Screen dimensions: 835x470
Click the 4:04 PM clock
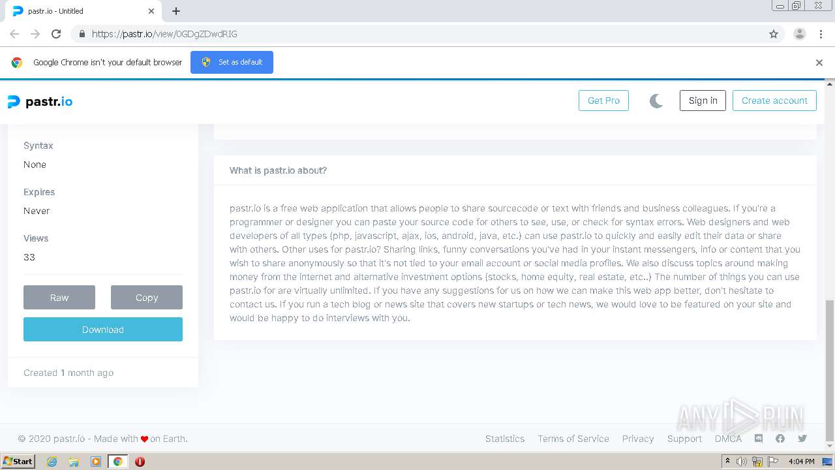click(802, 462)
